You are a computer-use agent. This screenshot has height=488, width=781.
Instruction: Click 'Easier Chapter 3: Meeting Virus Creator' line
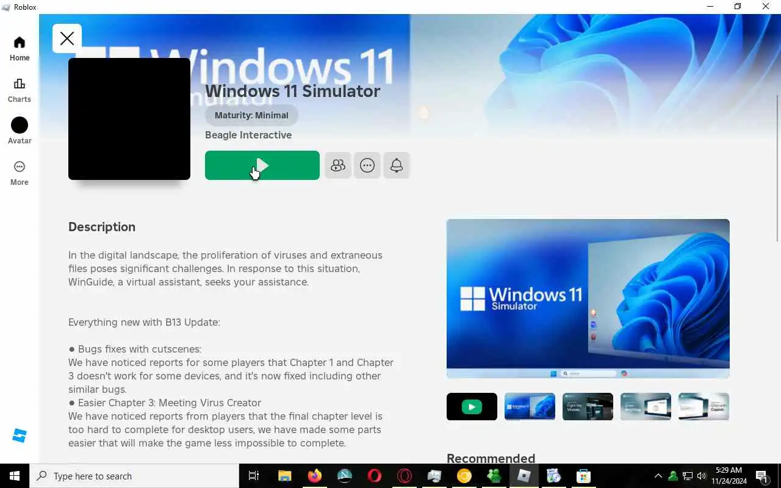coord(165,403)
